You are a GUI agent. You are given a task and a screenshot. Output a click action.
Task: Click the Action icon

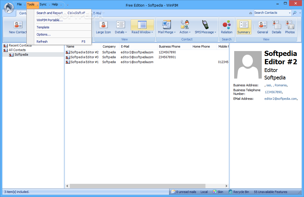185,25
